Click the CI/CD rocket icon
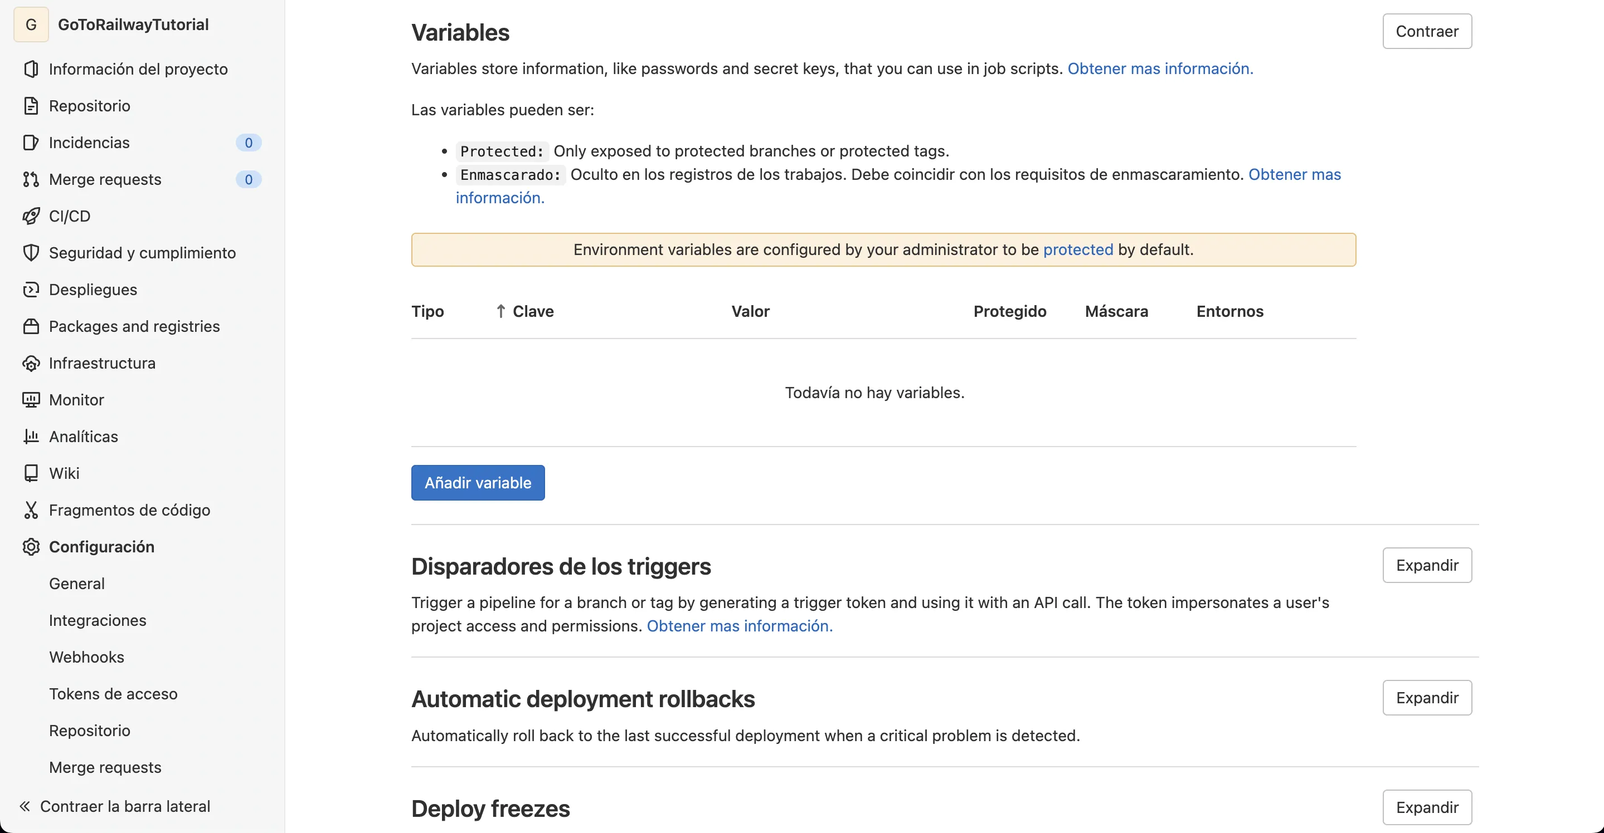The width and height of the screenshot is (1604, 833). click(31, 216)
